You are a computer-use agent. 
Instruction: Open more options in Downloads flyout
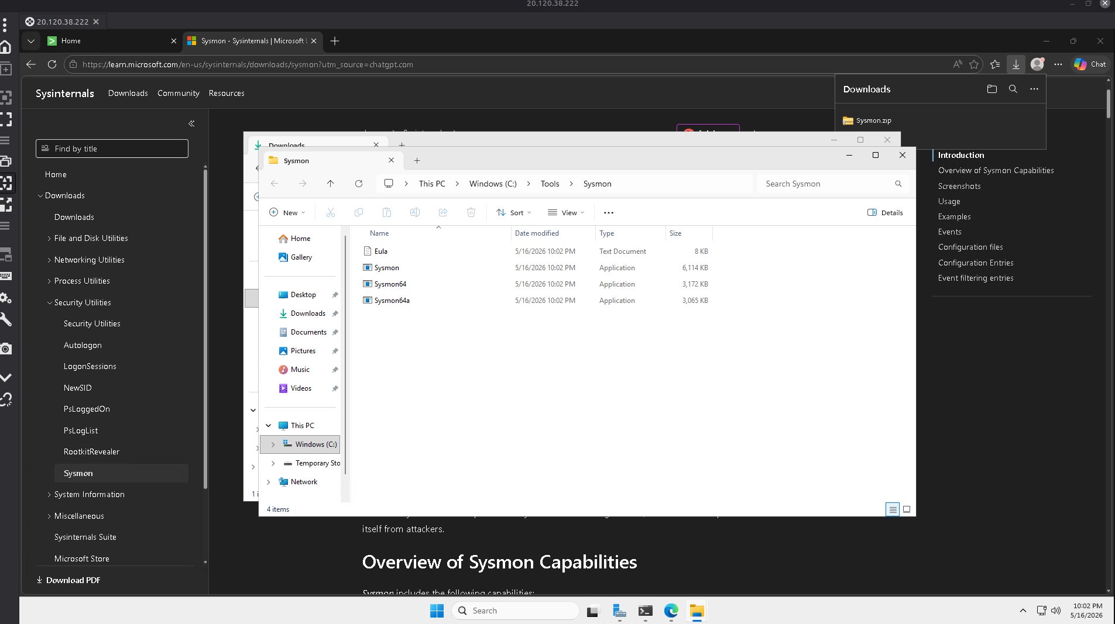pos(1034,89)
